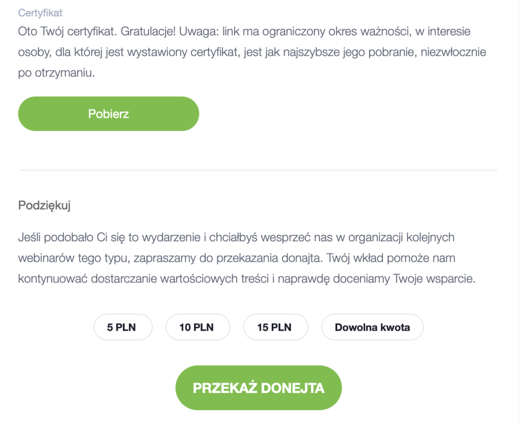Click the phrase 'niezwłocznie' in certificate text

(453, 52)
